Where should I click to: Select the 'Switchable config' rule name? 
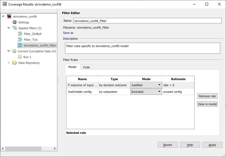[x=82, y=92]
